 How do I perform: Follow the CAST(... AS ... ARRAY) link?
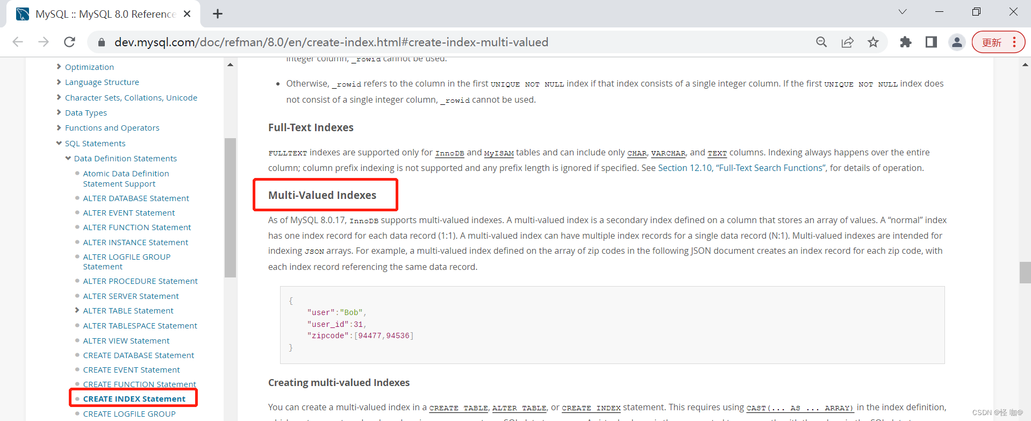[x=800, y=408]
